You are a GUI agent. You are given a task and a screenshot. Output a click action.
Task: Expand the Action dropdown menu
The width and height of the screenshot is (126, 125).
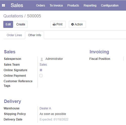coord(77,24)
